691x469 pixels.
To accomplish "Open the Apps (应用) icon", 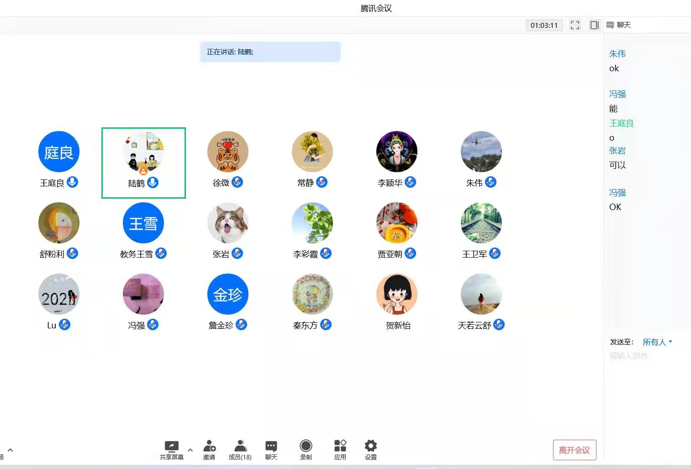I will pos(340,446).
